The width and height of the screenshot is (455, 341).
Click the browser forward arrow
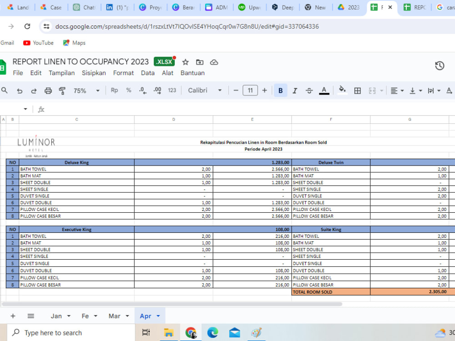pos(11,26)
